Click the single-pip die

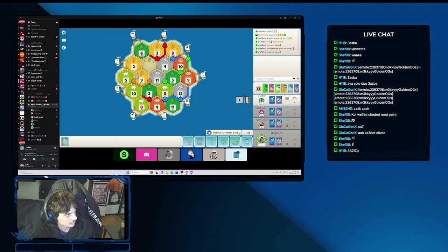click(239, 100)
